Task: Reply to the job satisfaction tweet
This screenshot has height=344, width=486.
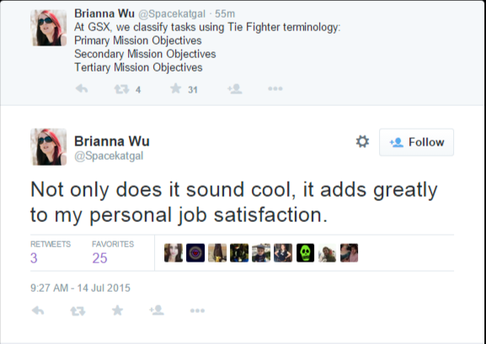Action: [x=38, y=310]
